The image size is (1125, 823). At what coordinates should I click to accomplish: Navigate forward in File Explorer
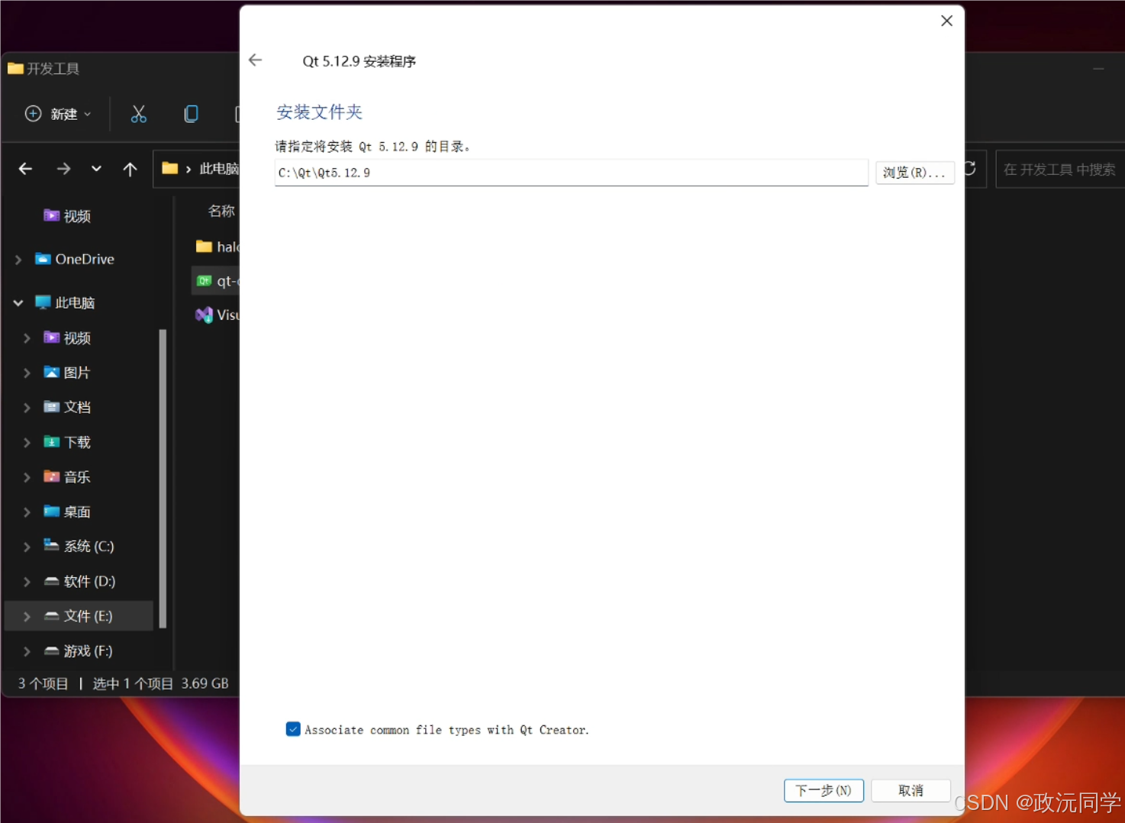pyautogui.click(x=63, y=169)
